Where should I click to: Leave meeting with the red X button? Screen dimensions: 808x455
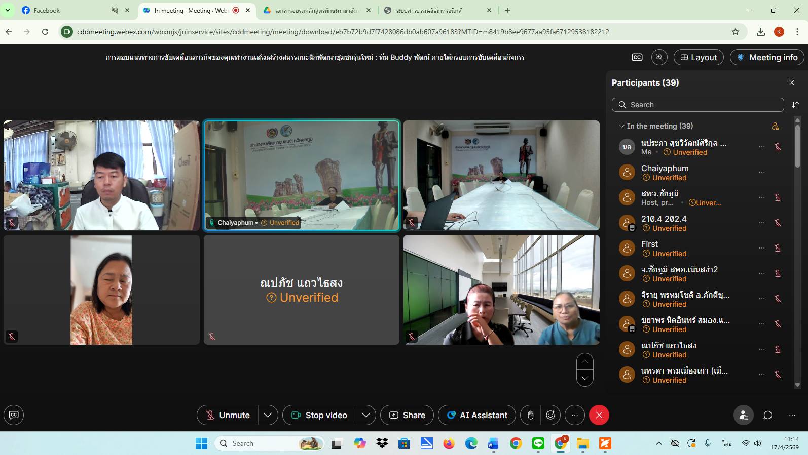(x=599, y=415)
